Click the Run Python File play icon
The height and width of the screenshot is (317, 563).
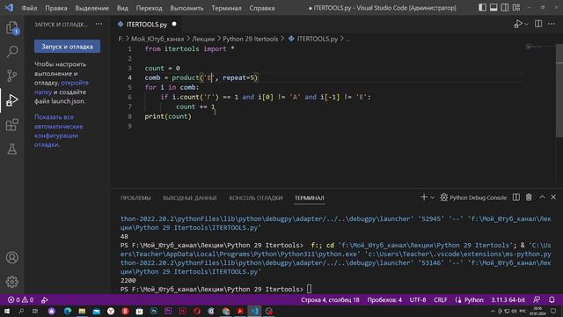(517, 24)
